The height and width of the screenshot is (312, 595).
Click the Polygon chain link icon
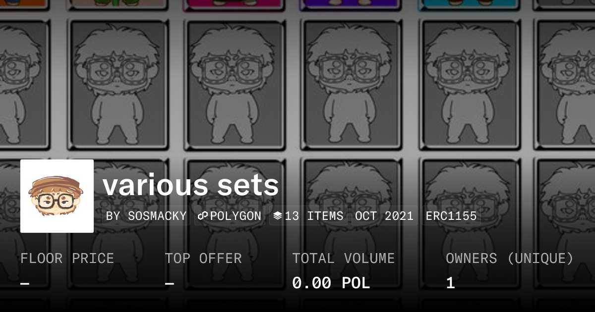[202, 216]
